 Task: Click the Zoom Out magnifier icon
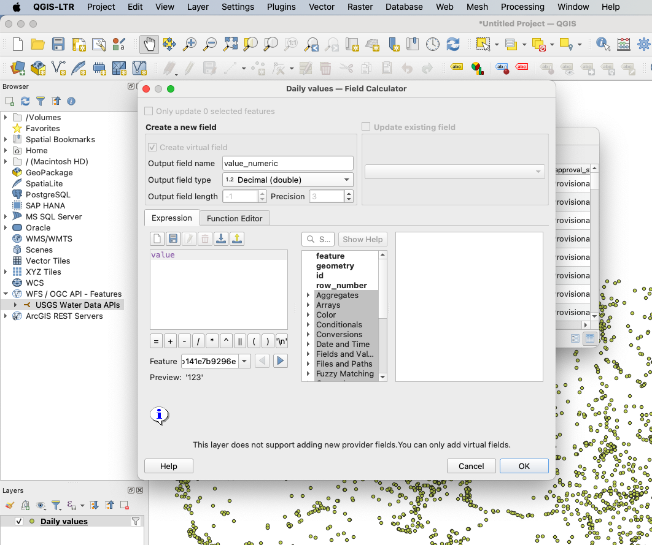pos(210,44)
